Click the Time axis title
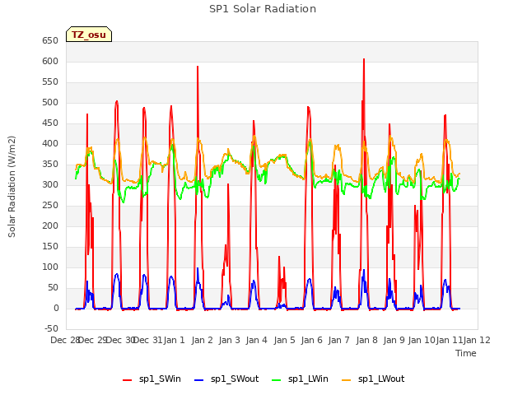Viewport: 527px width, 395px height. point(465,353)
